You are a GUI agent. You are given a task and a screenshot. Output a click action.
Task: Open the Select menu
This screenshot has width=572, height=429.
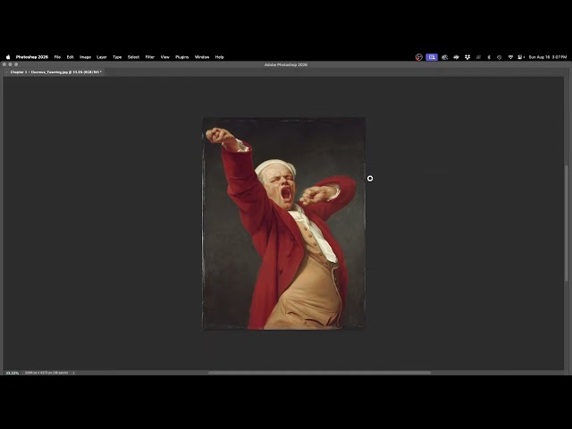pos(133,57)
